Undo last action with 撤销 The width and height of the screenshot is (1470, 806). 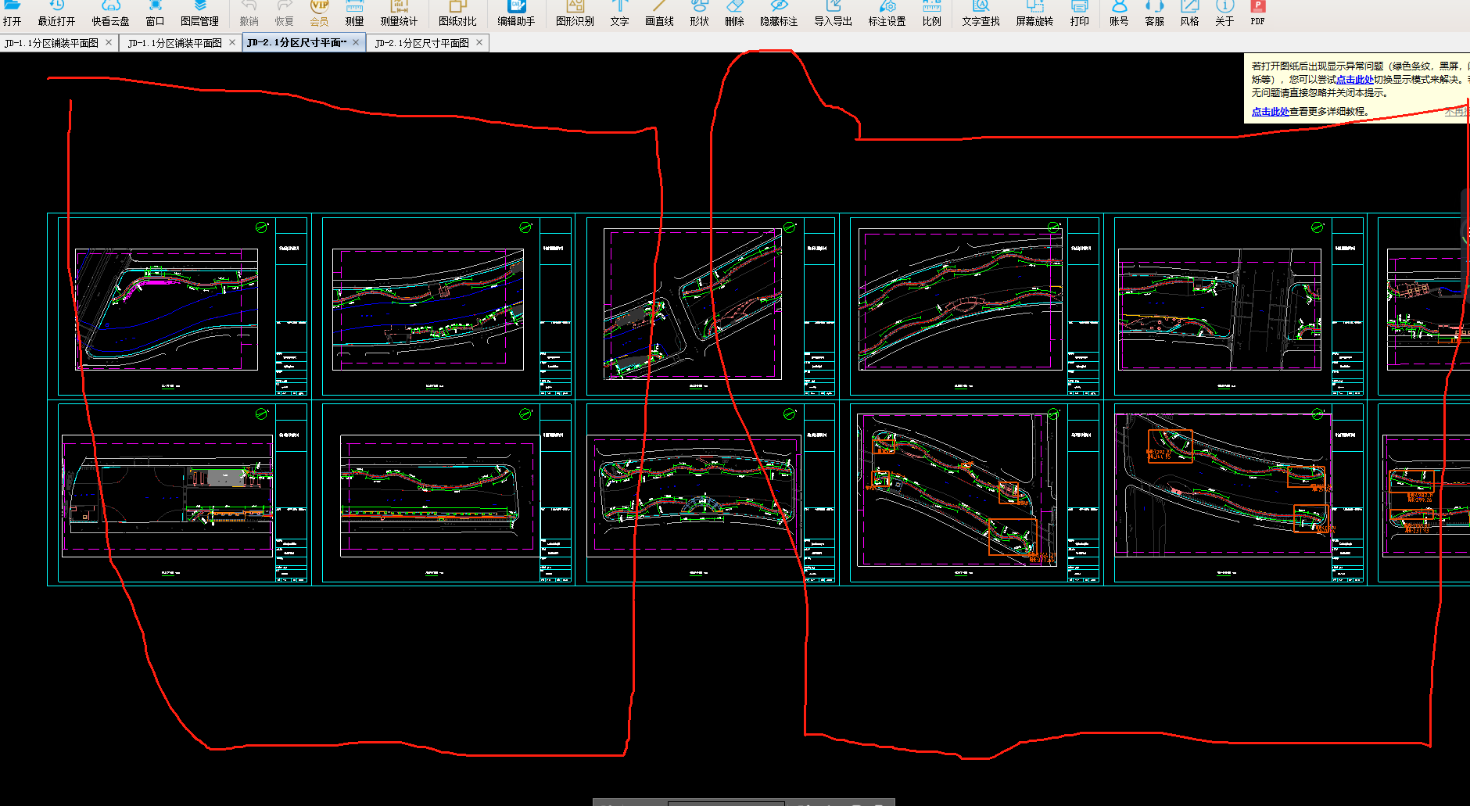click(249, 13)
